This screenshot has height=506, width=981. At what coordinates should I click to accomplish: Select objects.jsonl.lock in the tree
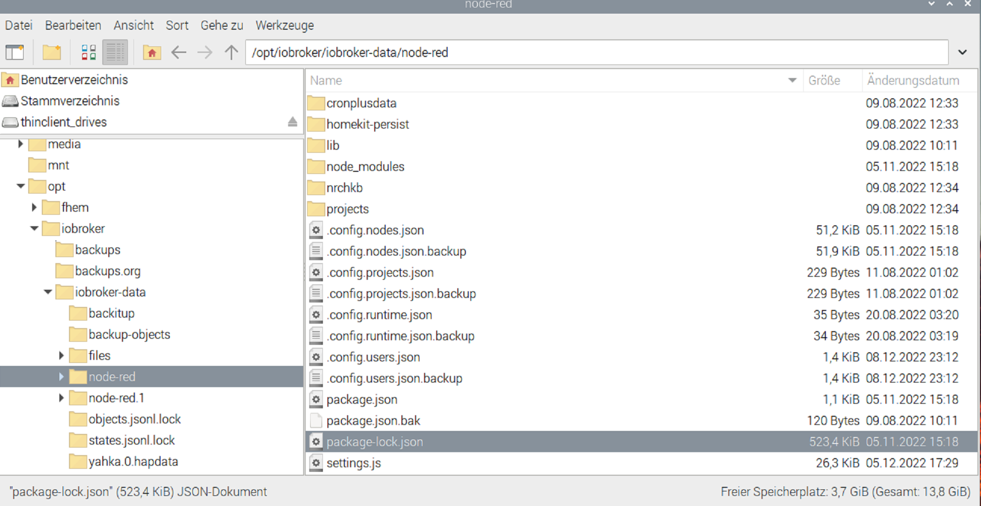(125, 419)
